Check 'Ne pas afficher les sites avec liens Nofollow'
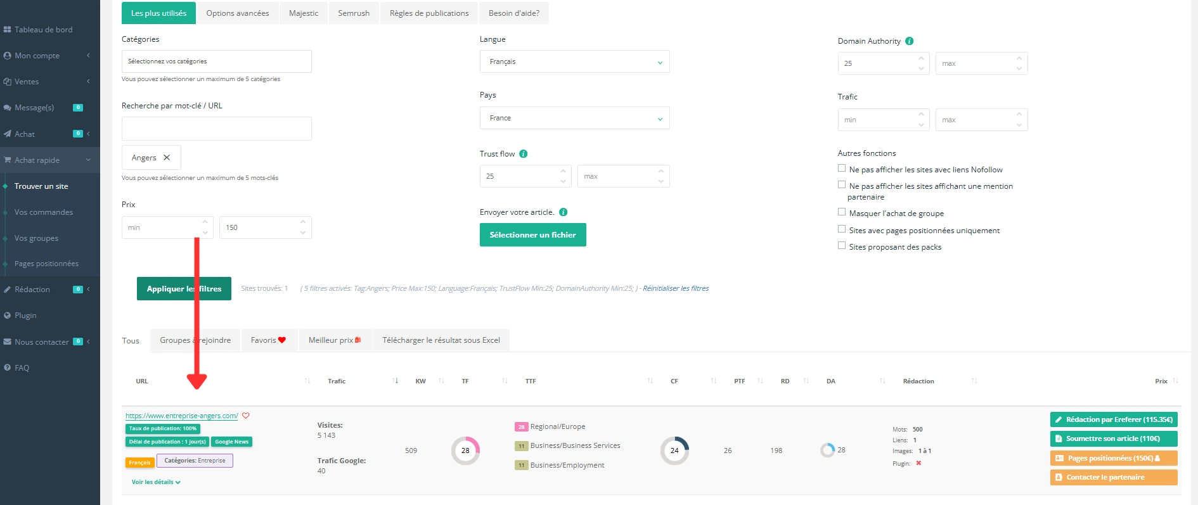 click(842, 169)
